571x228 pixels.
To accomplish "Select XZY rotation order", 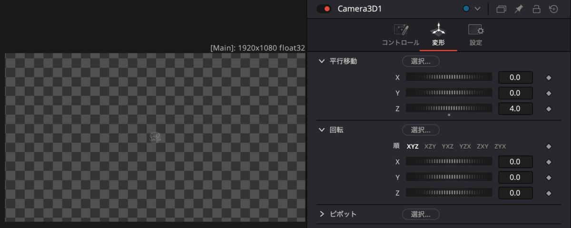I will [430, 146].
